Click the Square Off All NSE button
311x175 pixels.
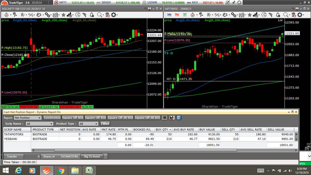point(121,118)
